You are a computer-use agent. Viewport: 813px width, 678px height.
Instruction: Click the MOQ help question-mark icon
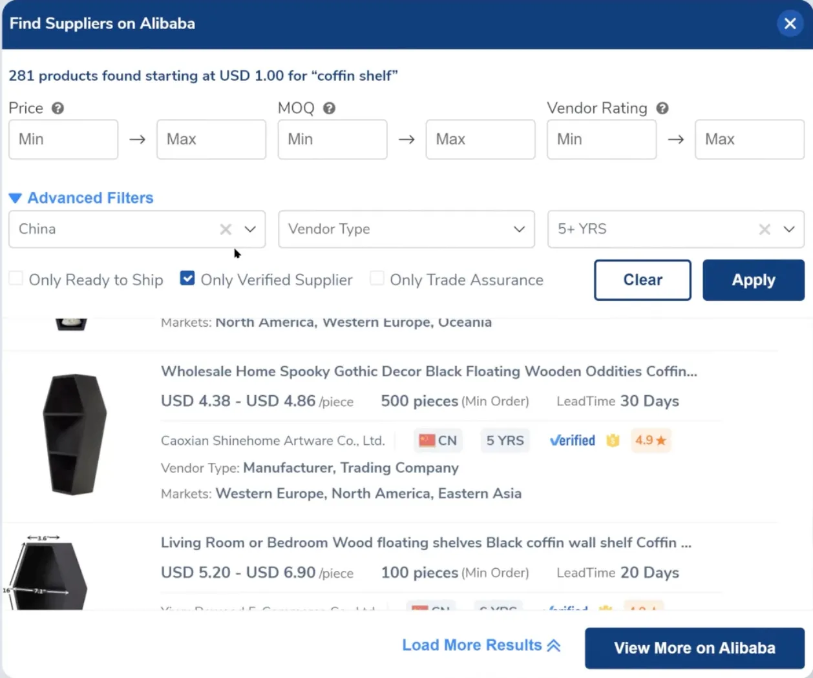click(x=329, y=108)
